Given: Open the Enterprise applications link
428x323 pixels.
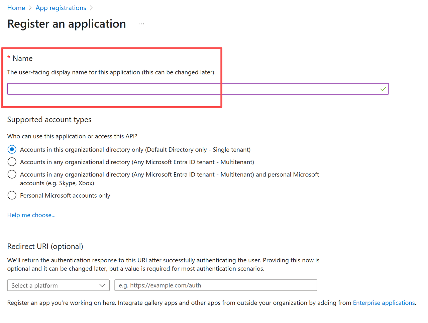Looking at the screenshot, I should click(384, 303).
